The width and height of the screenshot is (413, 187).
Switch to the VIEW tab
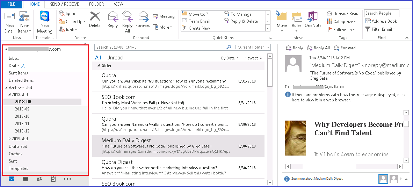pos(118,4)
